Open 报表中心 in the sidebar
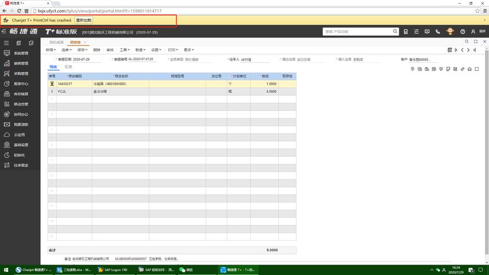 coord(20,84)
